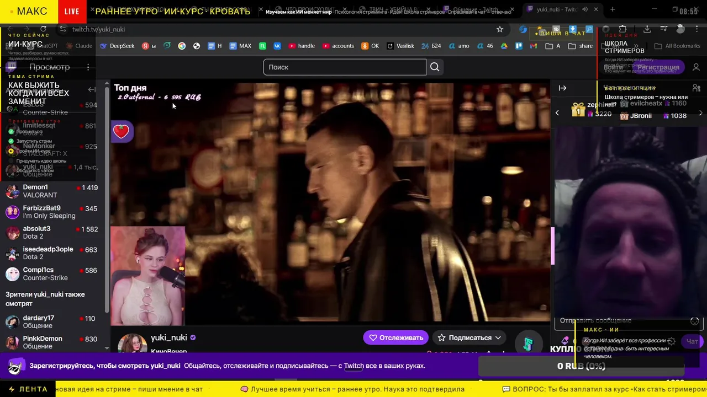This screenshot has height=397, width=707.
Task: Follow channel with Отслеживать button
Action: 396,337
